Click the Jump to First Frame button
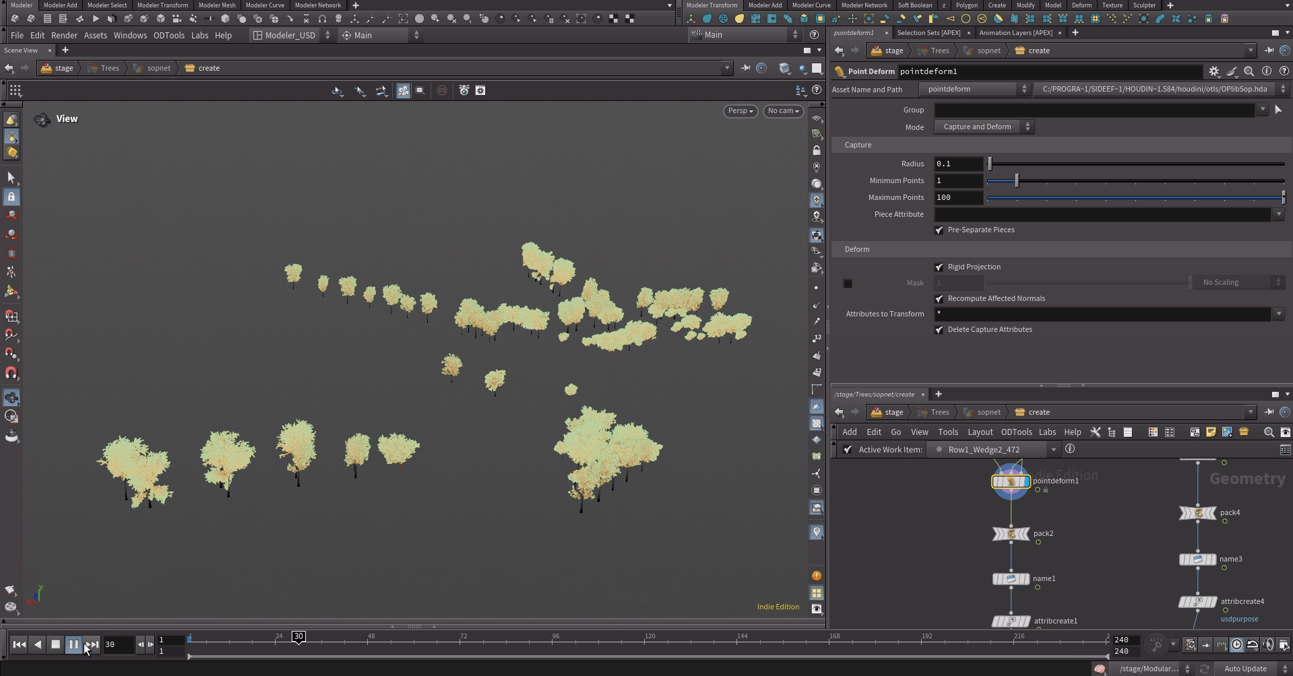This screenshot has height=676, width=1293. (x=19, y=644)
